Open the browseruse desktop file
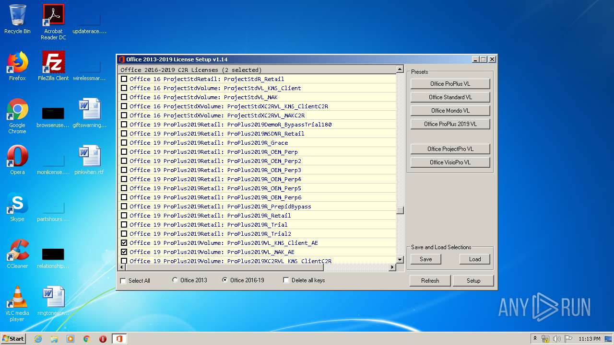This screenshot has height=345, width=614. 53,116
